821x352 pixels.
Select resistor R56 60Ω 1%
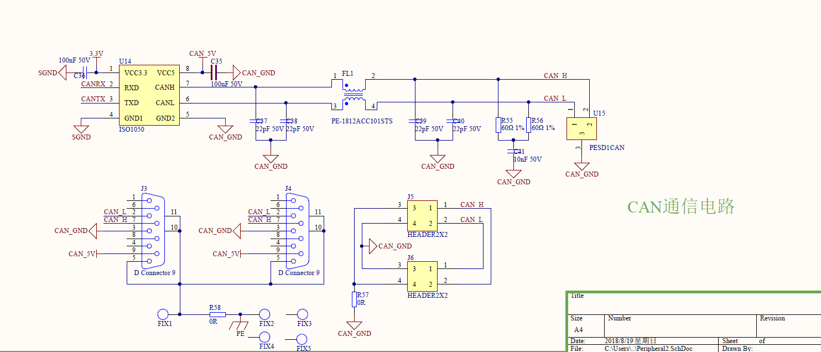[x=528, y=125]
